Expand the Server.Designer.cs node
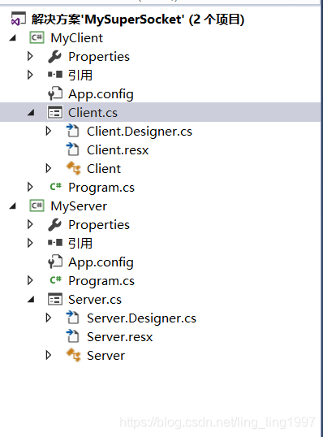This screenshot has width=323, height=437. [x=49, y=318]
